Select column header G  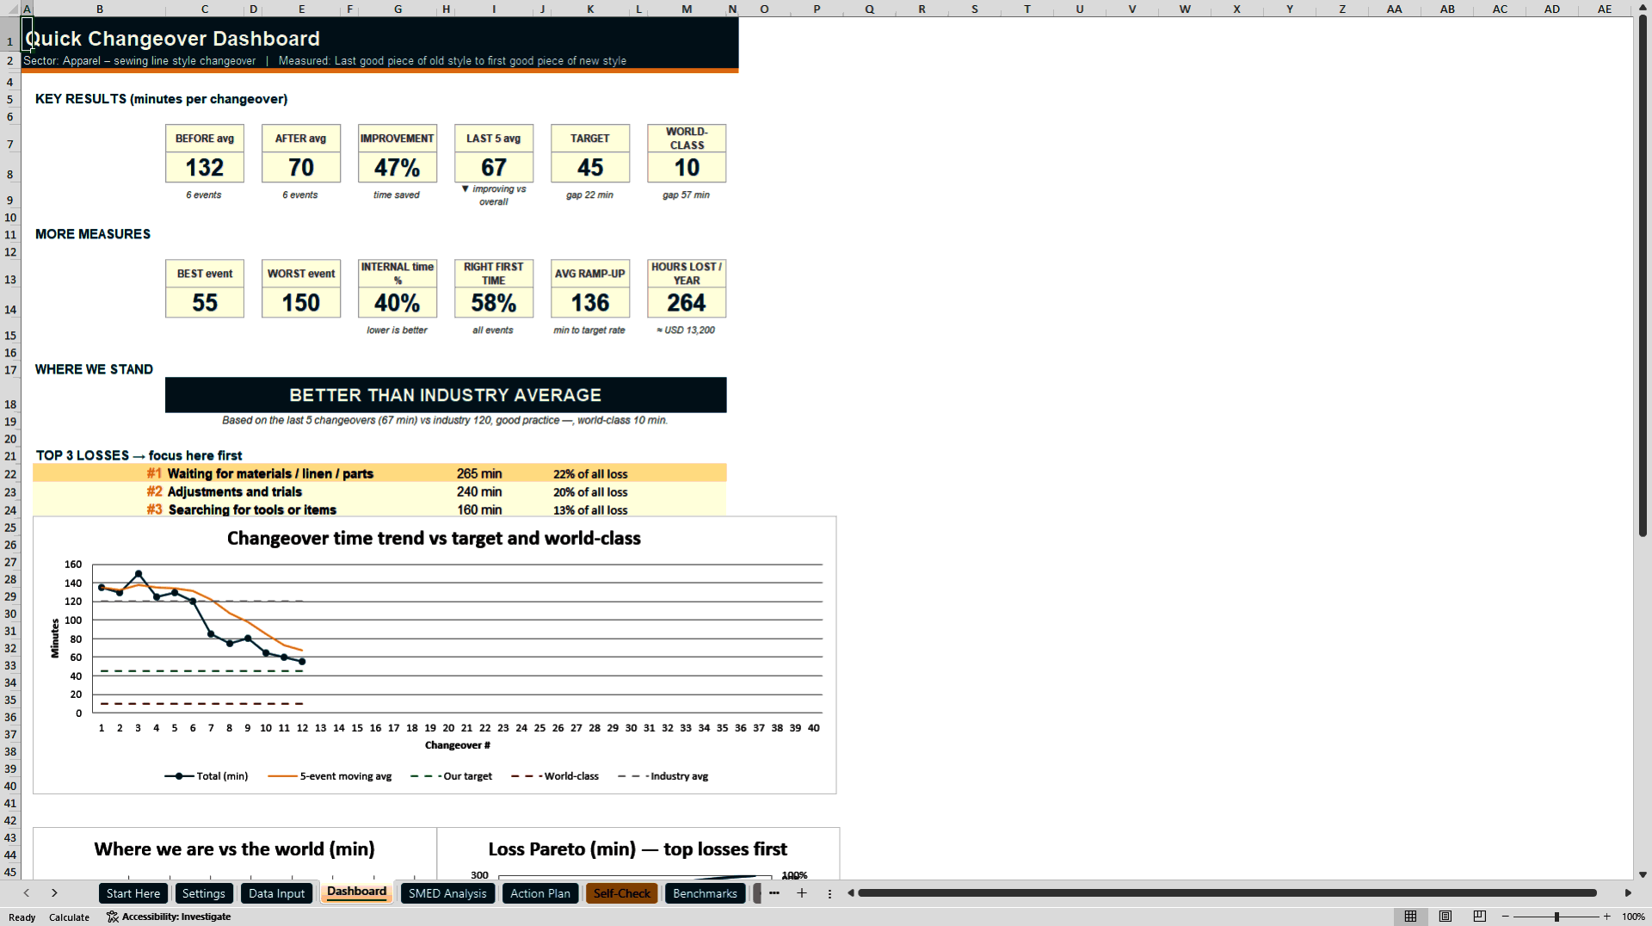coord(398,9)
